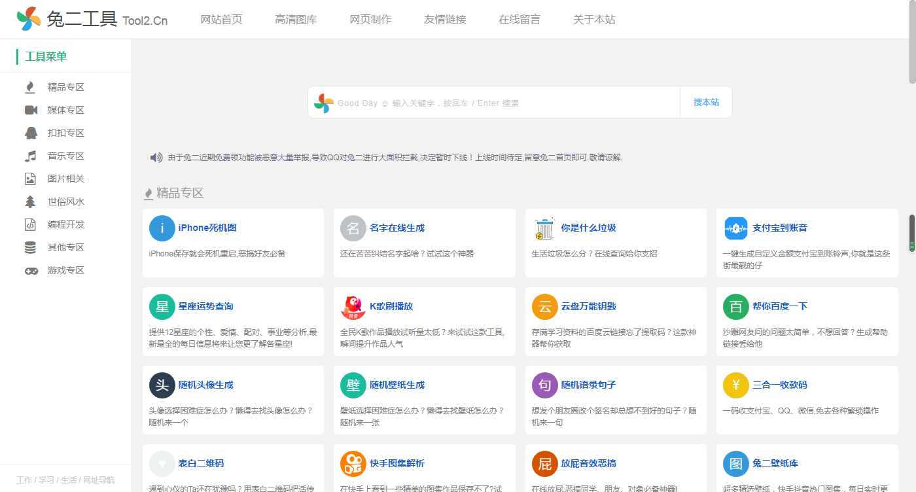Click the 兔二工具 pinwheel logo
Image resolution: width=916 pixels, height=492 pixels.
click(x=29, y=19)
